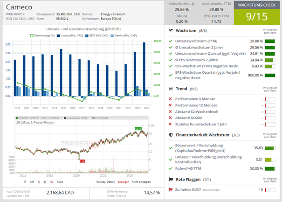Toggle Gewinn [Mrd. CAD] legend entry
Viewport: 282px width, 202px height.
124,35
